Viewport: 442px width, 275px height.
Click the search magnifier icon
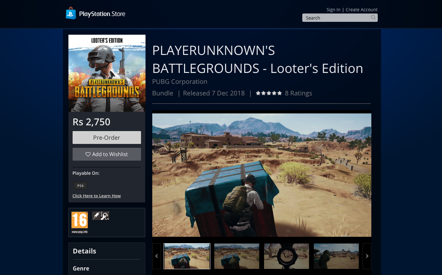click(373, 18)
